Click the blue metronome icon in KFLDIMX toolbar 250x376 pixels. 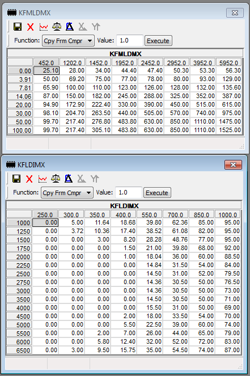[69, 179]
